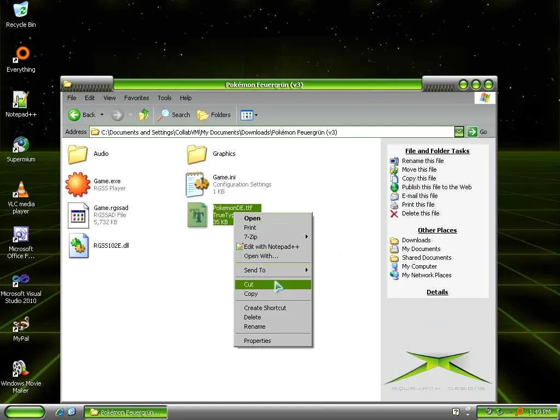Open the Back history dropdown arrow
Image resolution: width=560 pixels, height=420 pixels.
(102, 115)
